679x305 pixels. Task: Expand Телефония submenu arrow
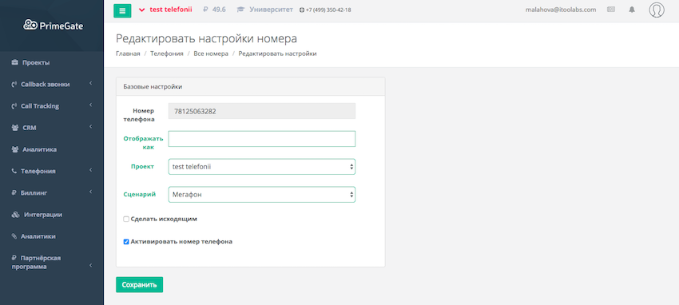[91, 170]
